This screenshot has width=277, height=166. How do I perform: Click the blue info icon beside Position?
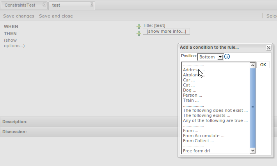tap(227, 57)
